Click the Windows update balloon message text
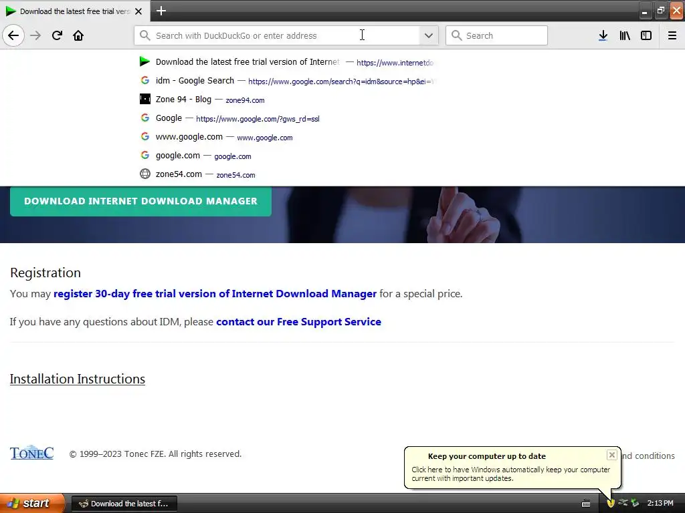This screenshot has height=513, width=685. (510, 474)
